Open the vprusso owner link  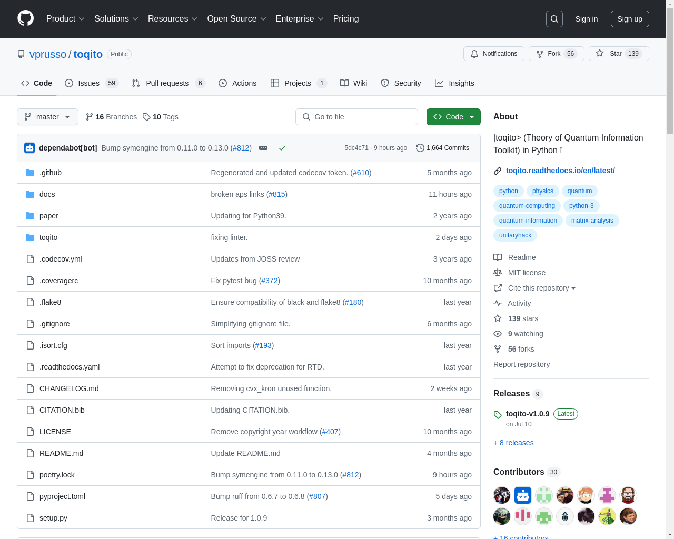tap(48, 54)
